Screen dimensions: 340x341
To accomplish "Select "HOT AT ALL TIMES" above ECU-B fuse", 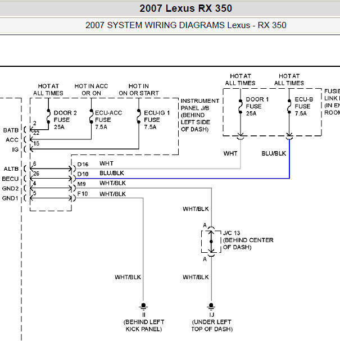I will click(289, 80).
